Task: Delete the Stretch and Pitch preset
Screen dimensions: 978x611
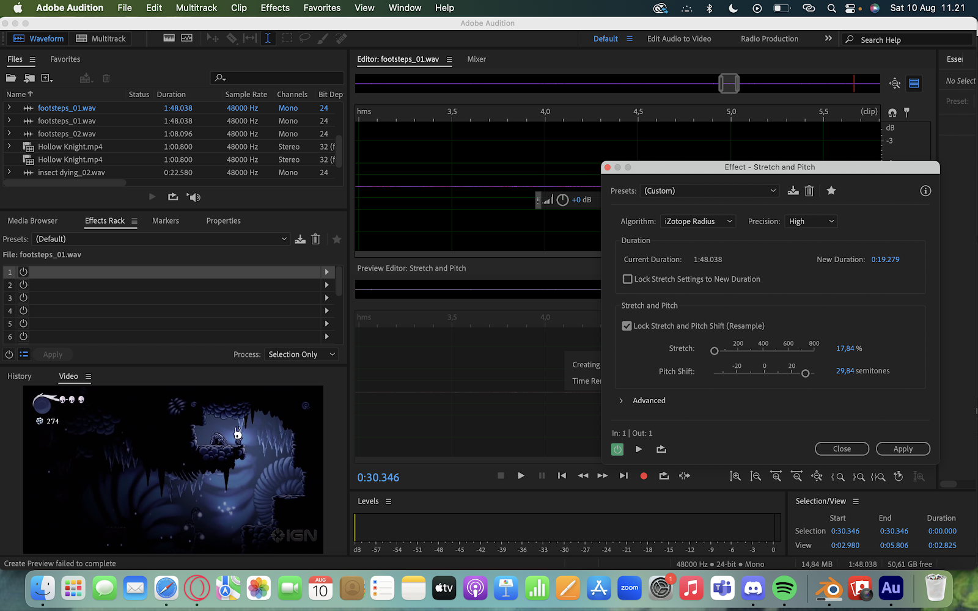Action: [x=809, y=191]
